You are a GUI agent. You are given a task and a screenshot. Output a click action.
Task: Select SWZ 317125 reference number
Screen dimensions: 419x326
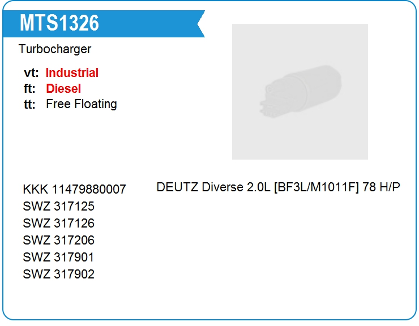[x=58, y=206]
